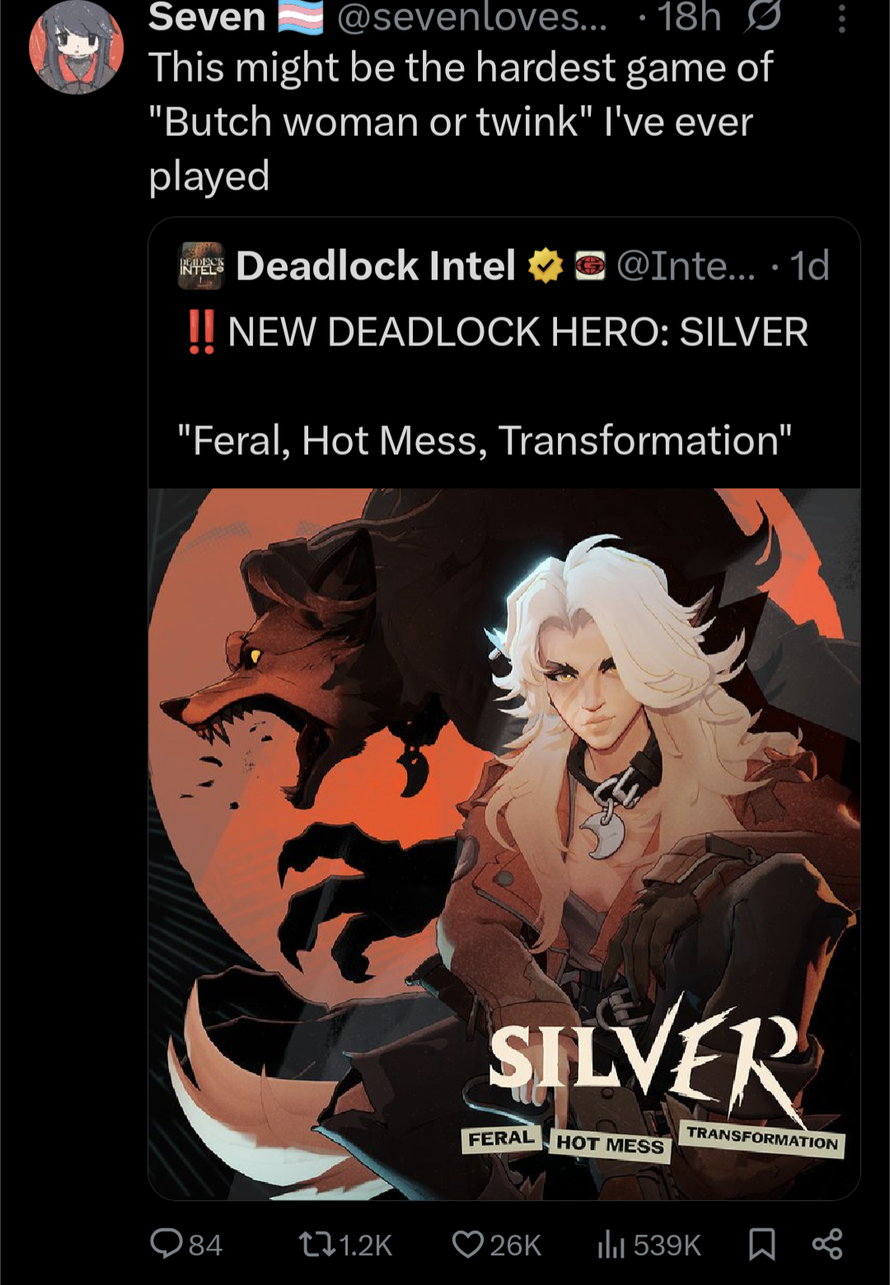
Task: Open quoted tweet text NEW DEADLOCK HERO: SILVER
Action: pyautogui.click(x=518, y=331)
